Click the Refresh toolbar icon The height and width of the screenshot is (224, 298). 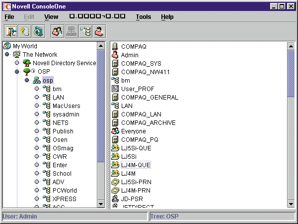click(x=38, y=31)
